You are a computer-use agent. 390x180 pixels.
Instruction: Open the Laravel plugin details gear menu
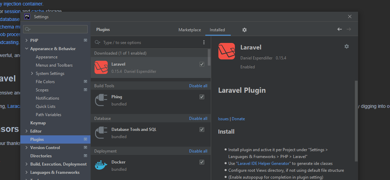click(346, 46)
